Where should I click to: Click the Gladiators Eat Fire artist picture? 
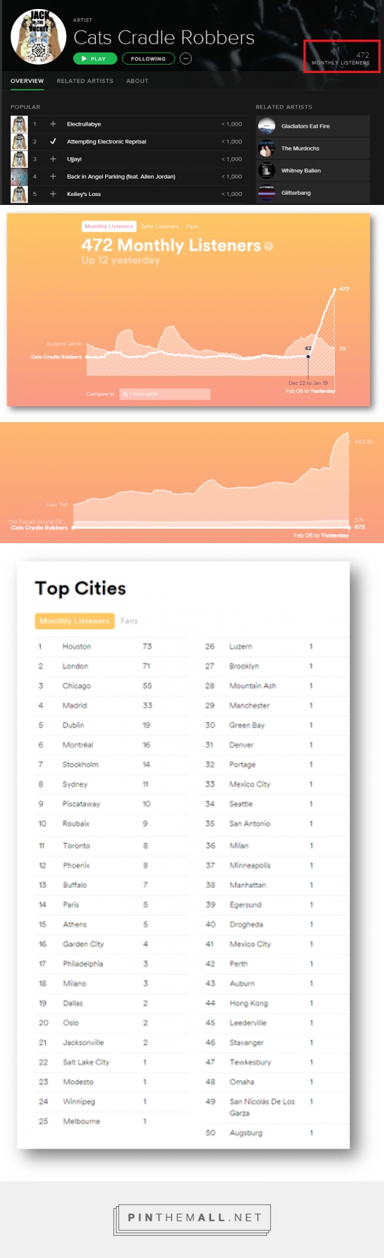click(266, 126)
